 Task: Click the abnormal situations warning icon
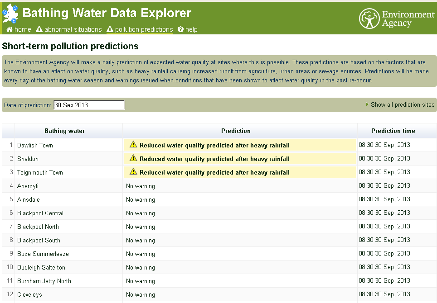[39, 29]
